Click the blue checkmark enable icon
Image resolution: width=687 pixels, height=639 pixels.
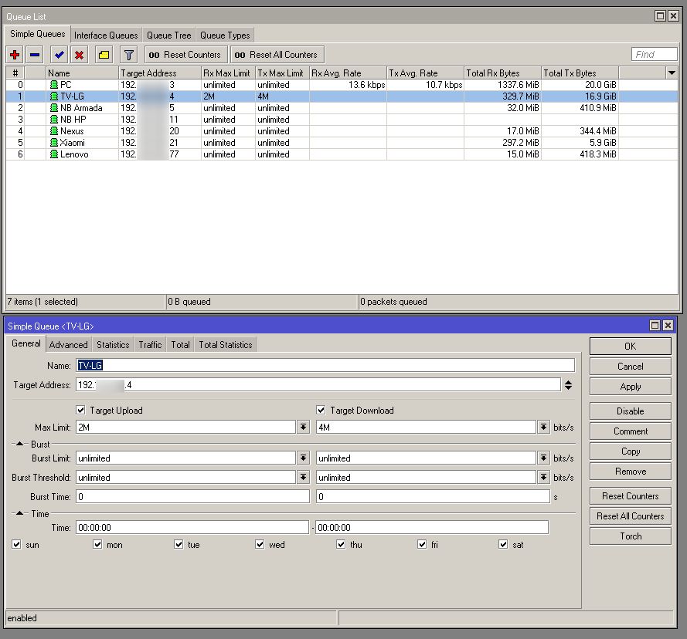[59, 55]
